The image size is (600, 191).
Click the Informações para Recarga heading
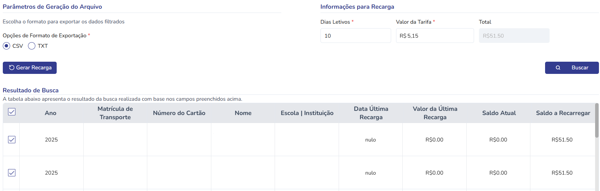pos(357,7)
